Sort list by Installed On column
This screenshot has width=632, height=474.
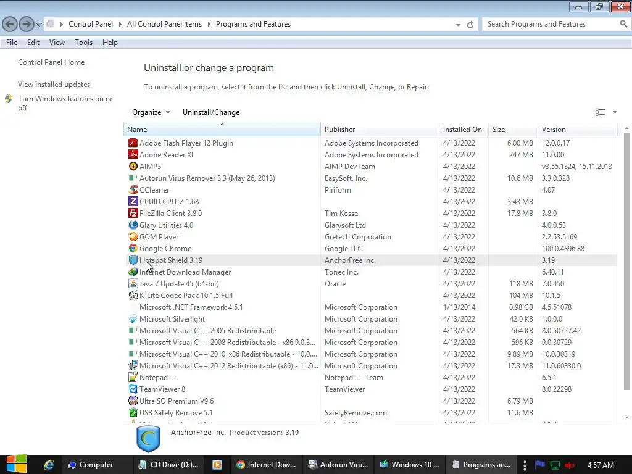(464, 130)
